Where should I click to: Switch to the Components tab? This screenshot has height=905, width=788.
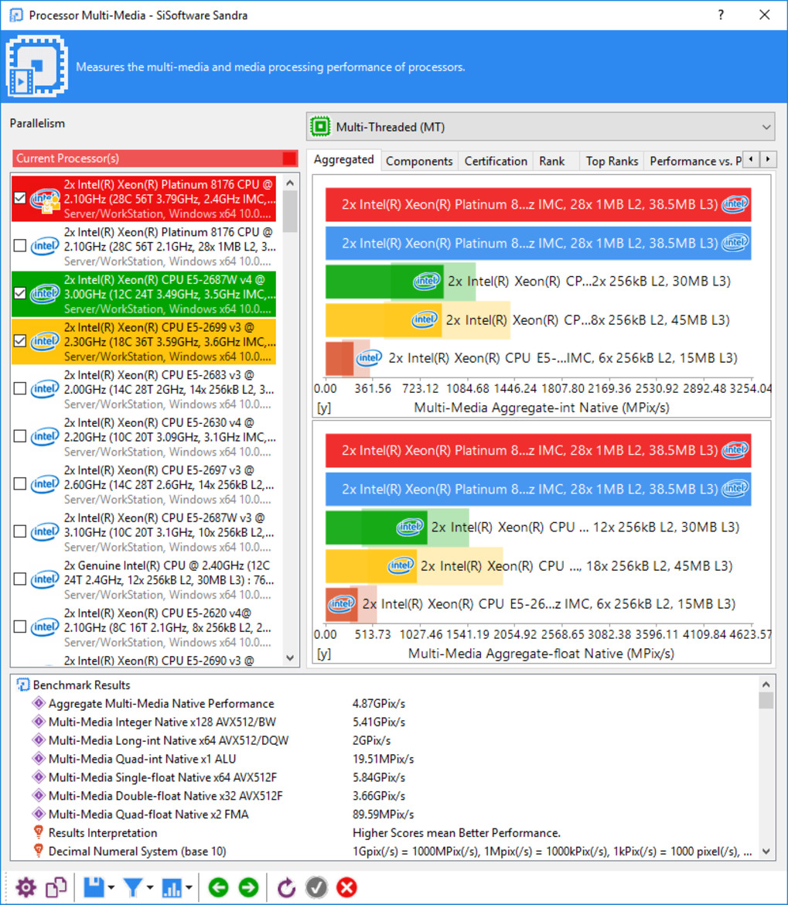click(x=419, y=161)
